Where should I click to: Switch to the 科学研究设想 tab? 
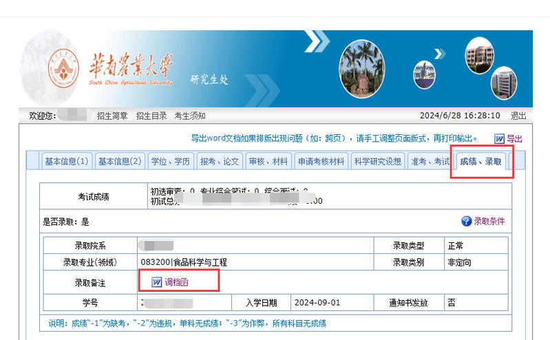tap(377, 162)
